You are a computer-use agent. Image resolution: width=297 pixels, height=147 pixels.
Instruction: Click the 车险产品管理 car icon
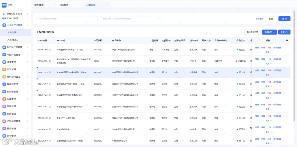[x=4, y=55]
